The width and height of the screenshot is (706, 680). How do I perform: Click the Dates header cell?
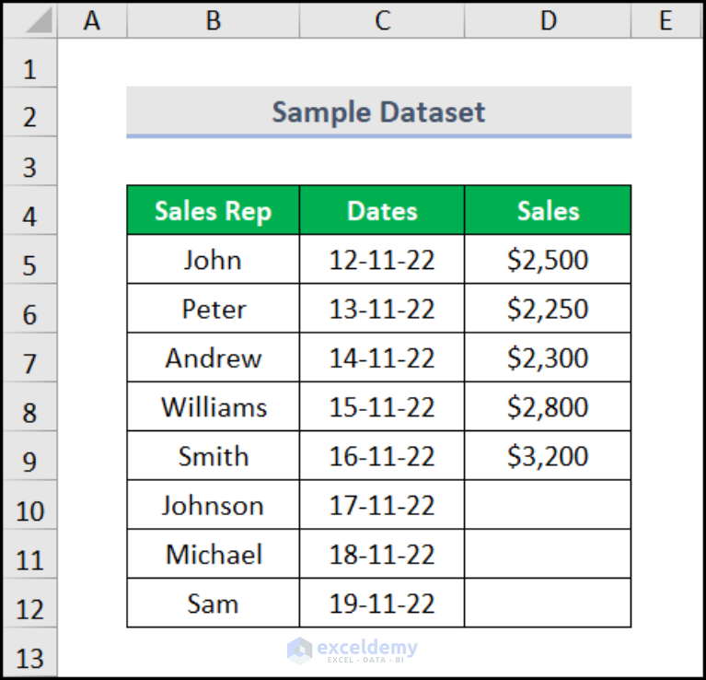pyautogui.click(x=382, y=210)
